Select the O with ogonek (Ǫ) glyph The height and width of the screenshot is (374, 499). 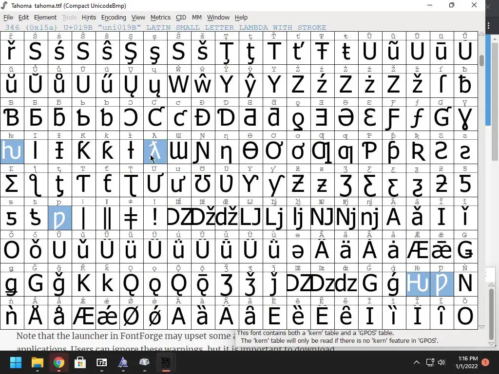pyautogui.click(x=132, y=284)
